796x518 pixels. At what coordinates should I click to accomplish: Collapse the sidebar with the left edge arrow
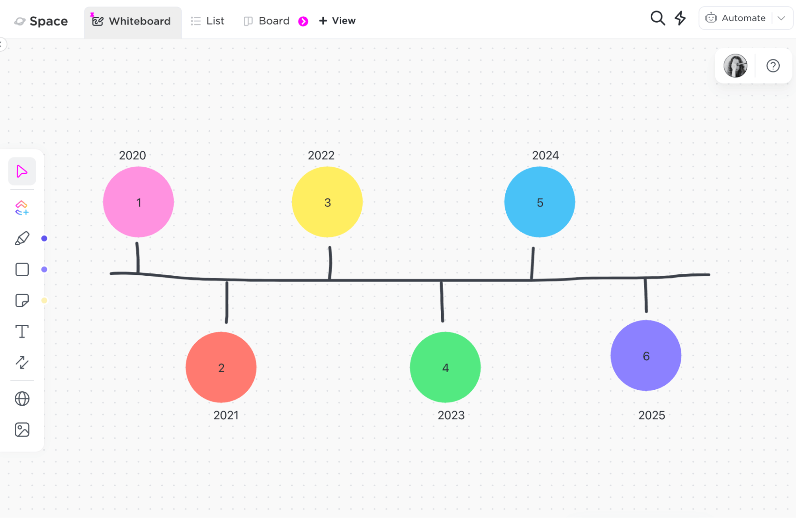pyautogui.click(x=2, y=44)
